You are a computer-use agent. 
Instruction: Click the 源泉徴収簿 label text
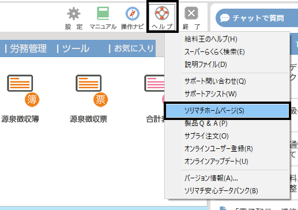[20, 119]
